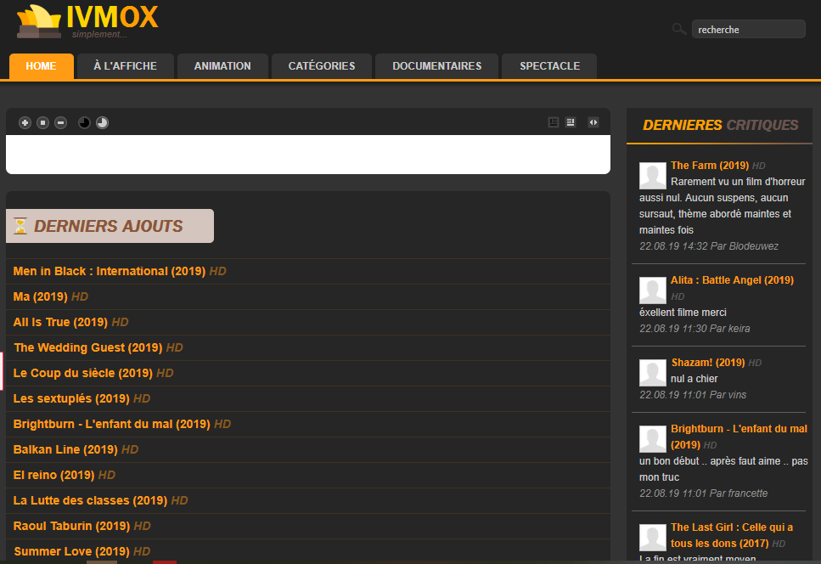Select the dark contrast pie icon
Viewport: 821px width, 564px height.
click(x=84, y=122)
